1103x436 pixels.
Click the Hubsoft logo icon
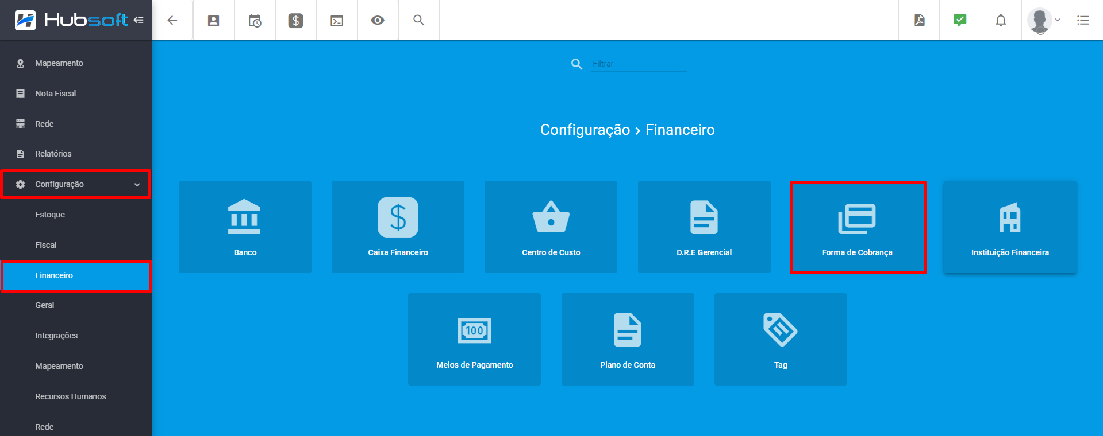click(x=25, y=20)
